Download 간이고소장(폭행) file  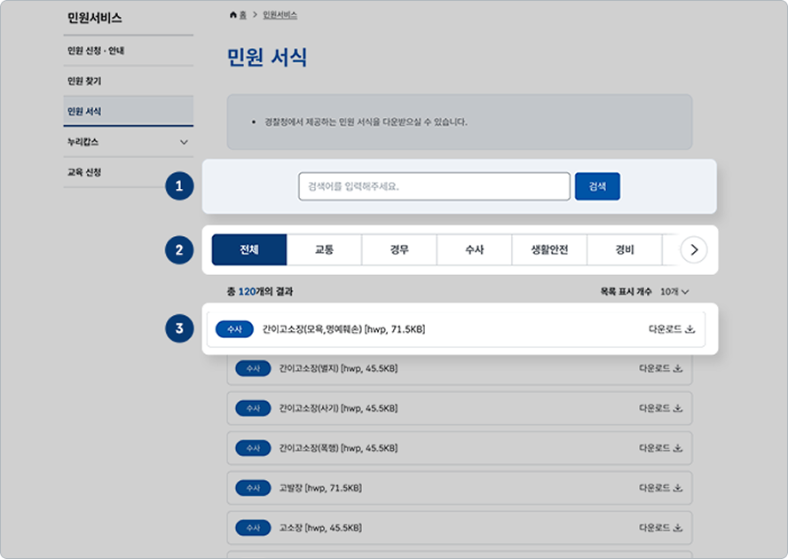(661, 448)
